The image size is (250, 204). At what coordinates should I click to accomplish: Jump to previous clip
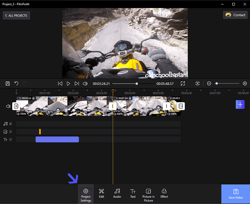tap(60, 83)
